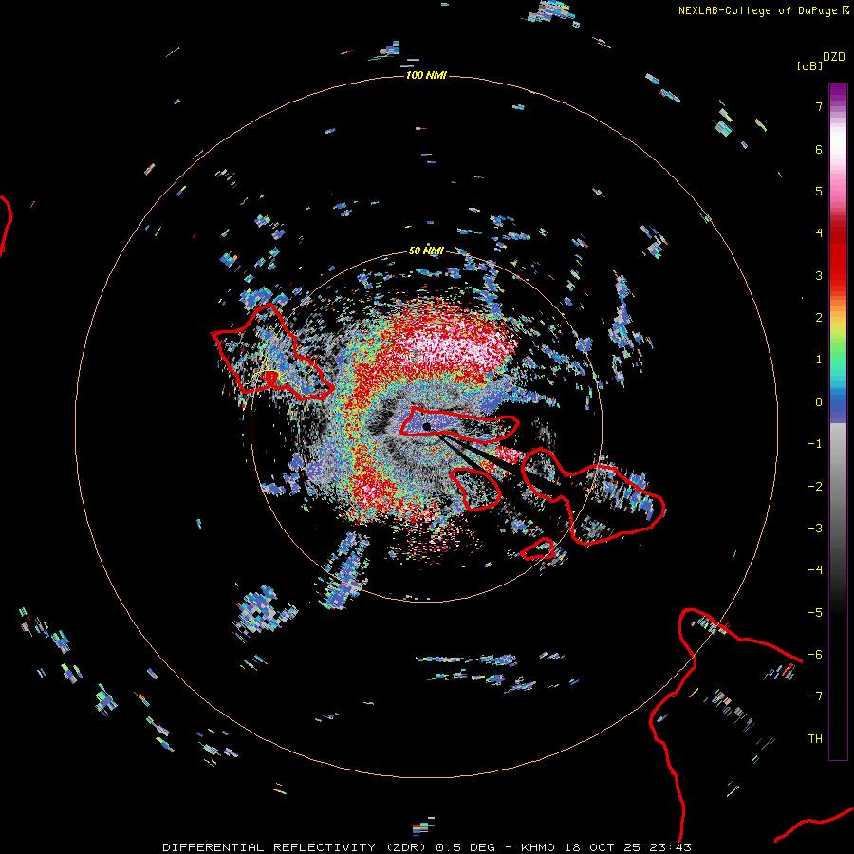Click the [dB] units label
This screenshot has height=854, width=854.
coord(809,65)
